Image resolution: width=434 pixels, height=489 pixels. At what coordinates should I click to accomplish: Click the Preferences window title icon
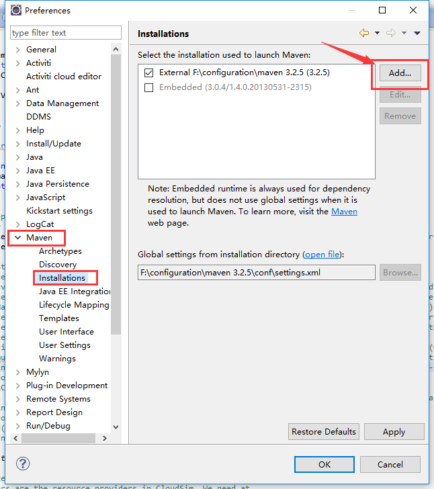tap(16, 10)
